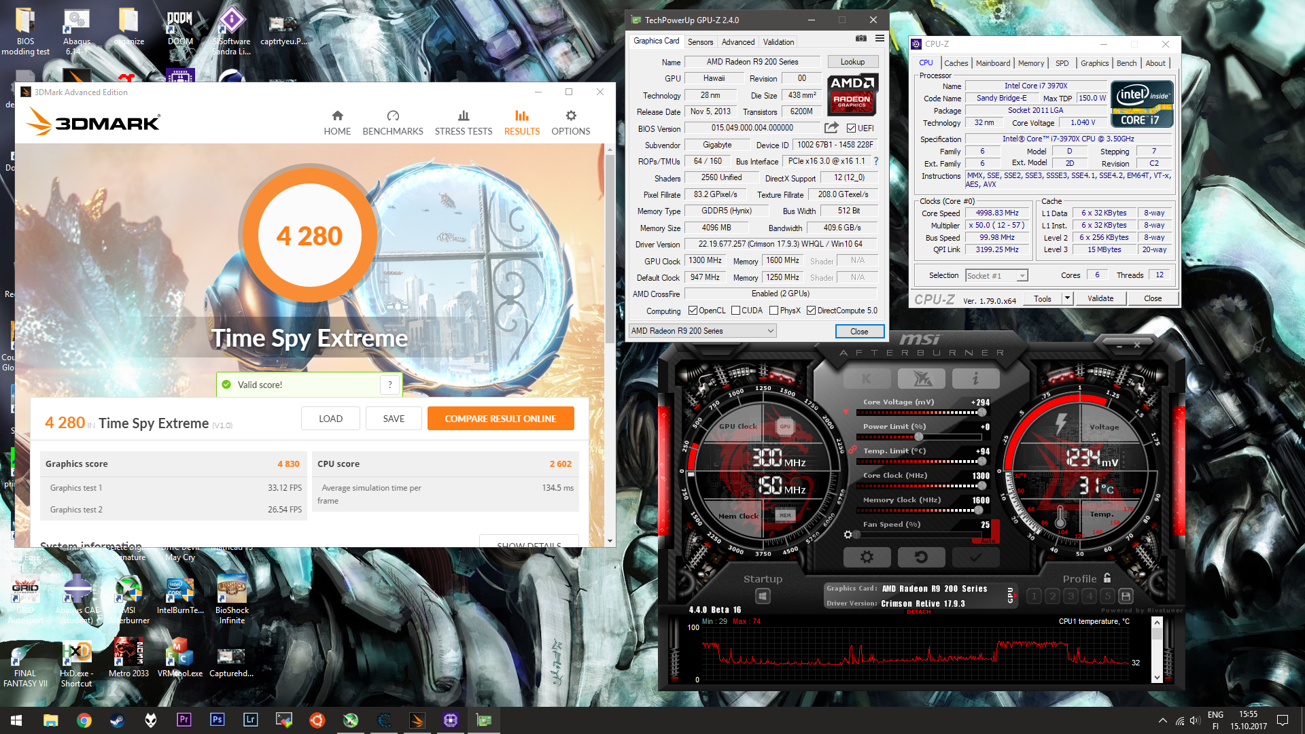
Task: Open Afterburner settings gear button
Action: coord(867,557)
